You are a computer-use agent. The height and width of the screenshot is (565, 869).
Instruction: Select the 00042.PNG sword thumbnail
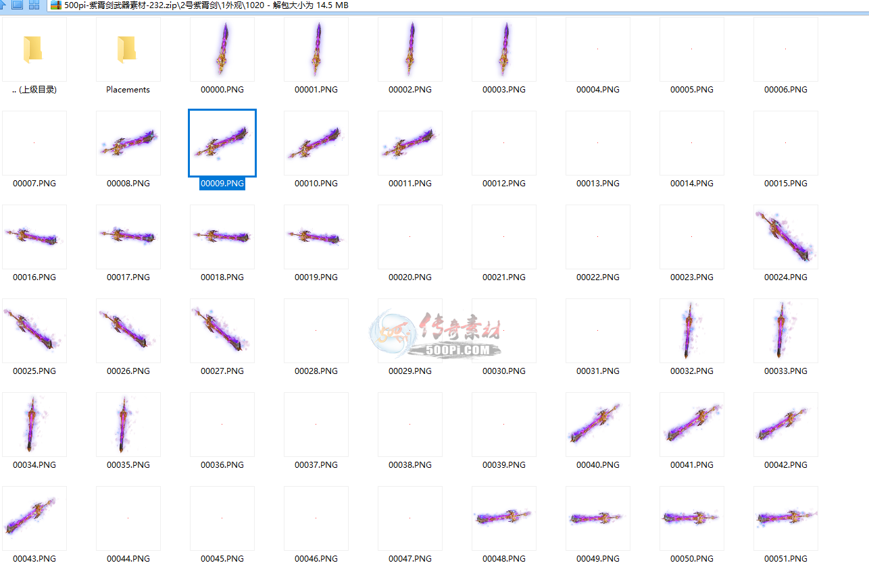click(786, 425)
